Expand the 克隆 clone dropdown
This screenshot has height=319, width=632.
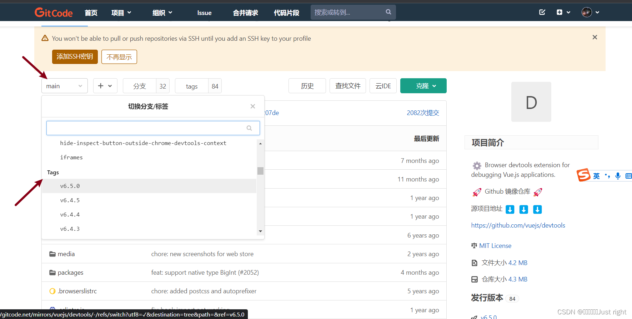[x=423, y=86]
